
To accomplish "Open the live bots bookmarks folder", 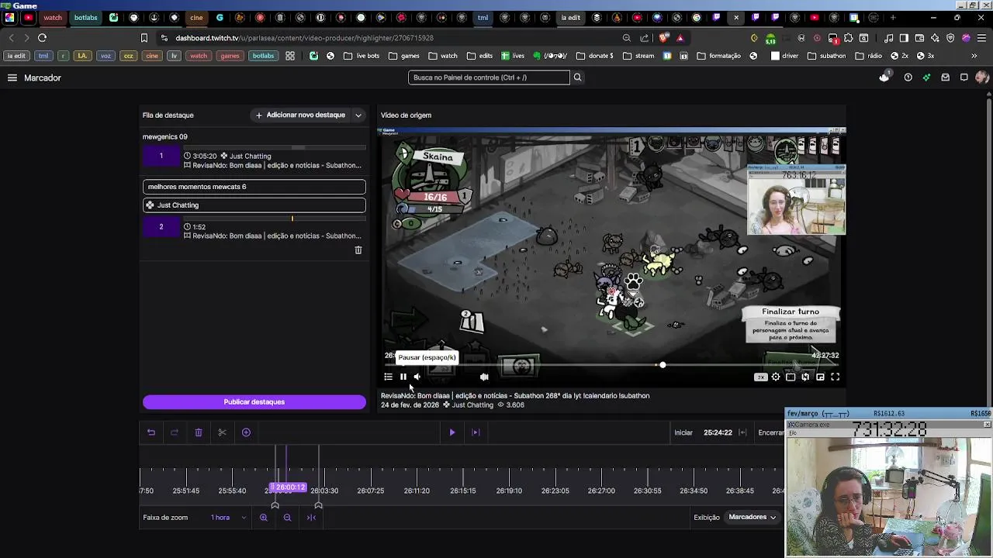I will tap(362, 56).
